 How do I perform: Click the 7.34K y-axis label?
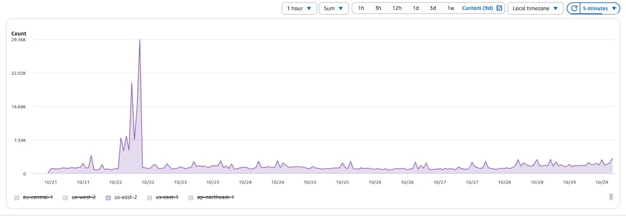click(20, 140)
